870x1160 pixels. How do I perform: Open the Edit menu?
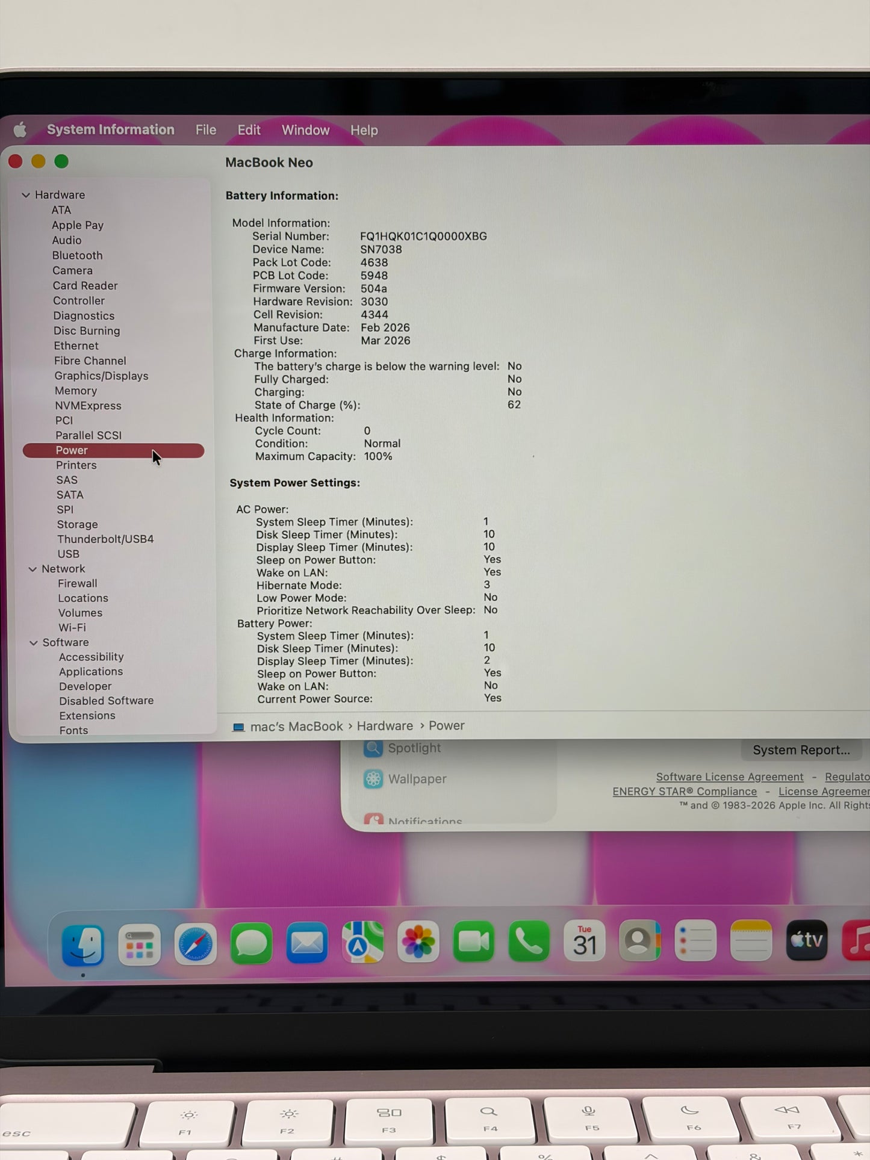coord(249,130)
